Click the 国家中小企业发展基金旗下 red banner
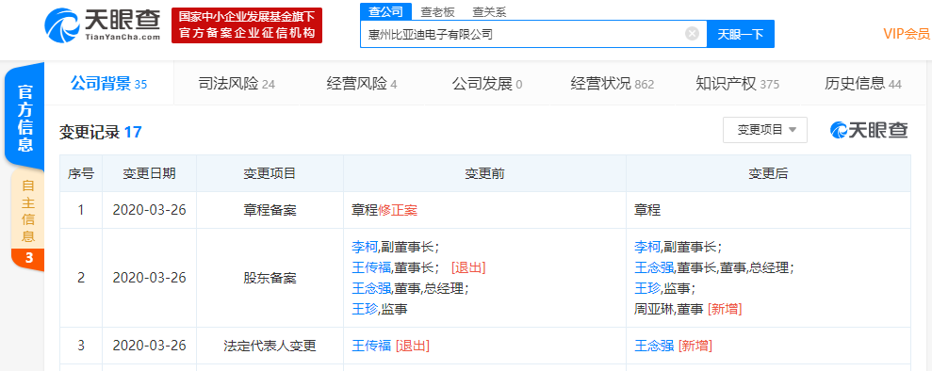932x371 pixels. (x=247, y=25)
